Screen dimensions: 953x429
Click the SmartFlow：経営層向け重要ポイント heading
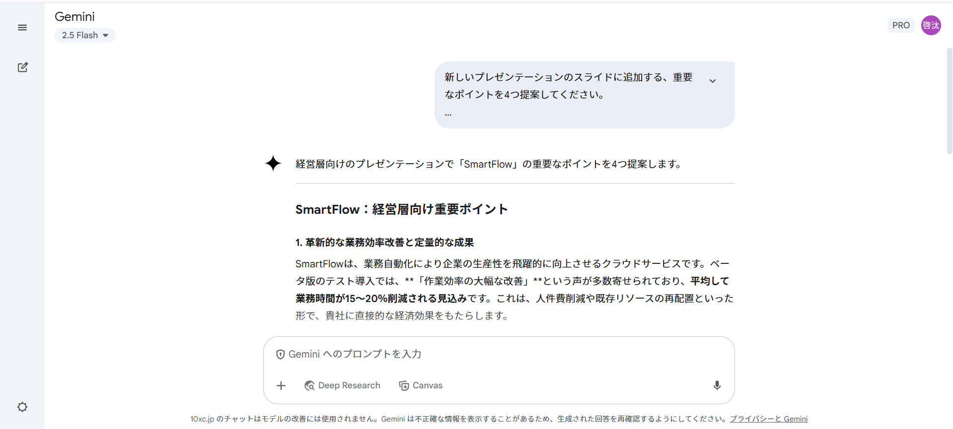(x=401, y=209)
